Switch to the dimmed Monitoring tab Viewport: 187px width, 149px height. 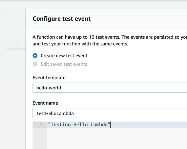tap(16, 49)
